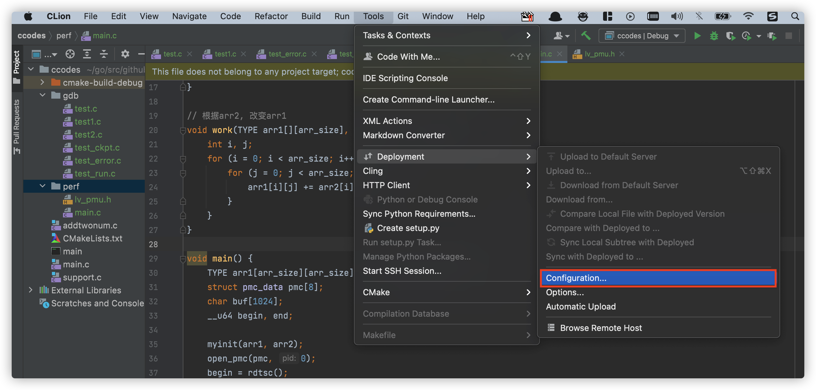Click the Profiler icon
This screenshot has width=816, height=390.
[747, 36]
